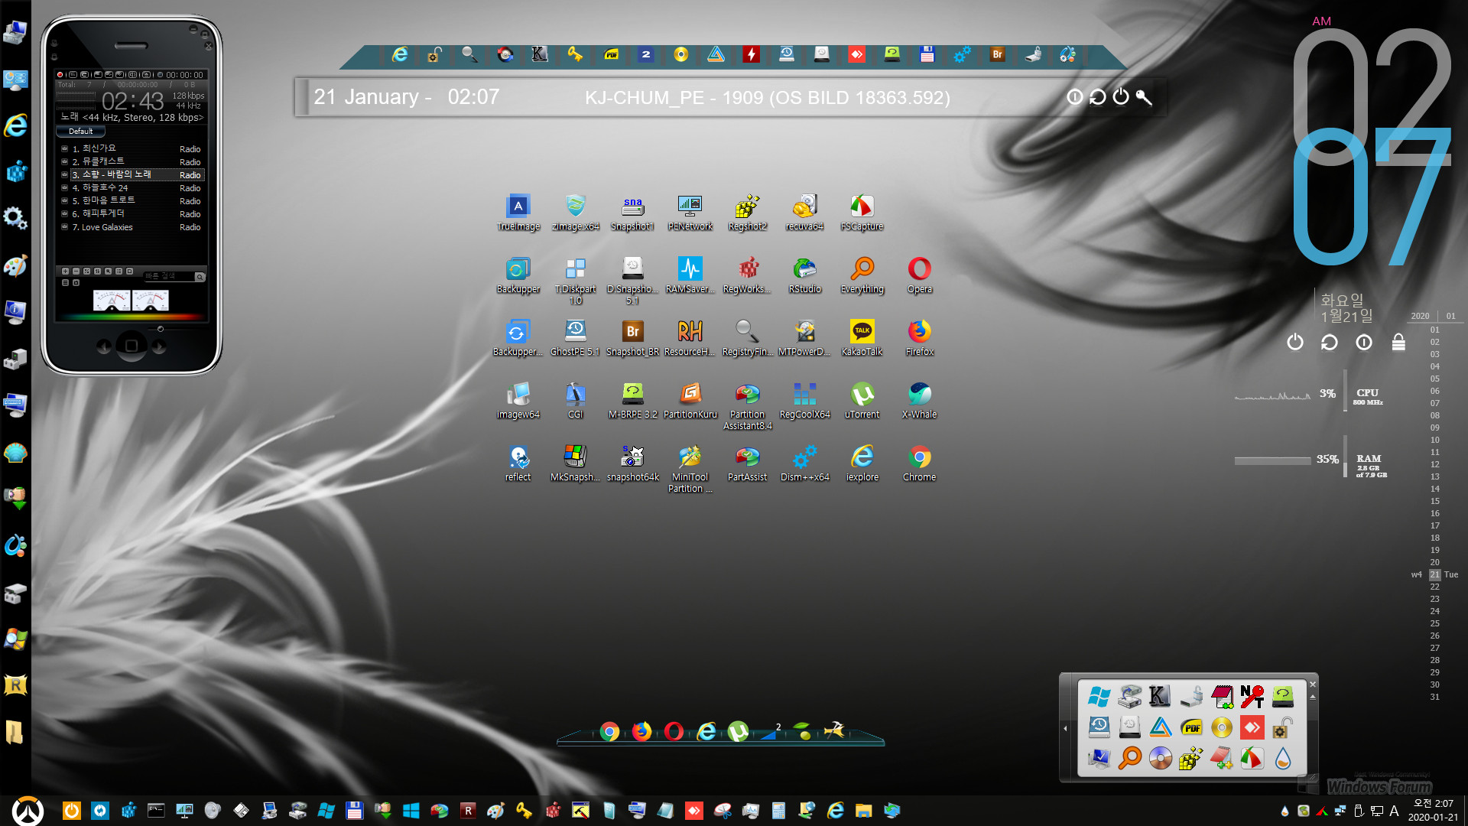Open the TrueImage desktop icon
This screenshot has width=1468, height=826.
pyautogui.click(x=518, y=212)
